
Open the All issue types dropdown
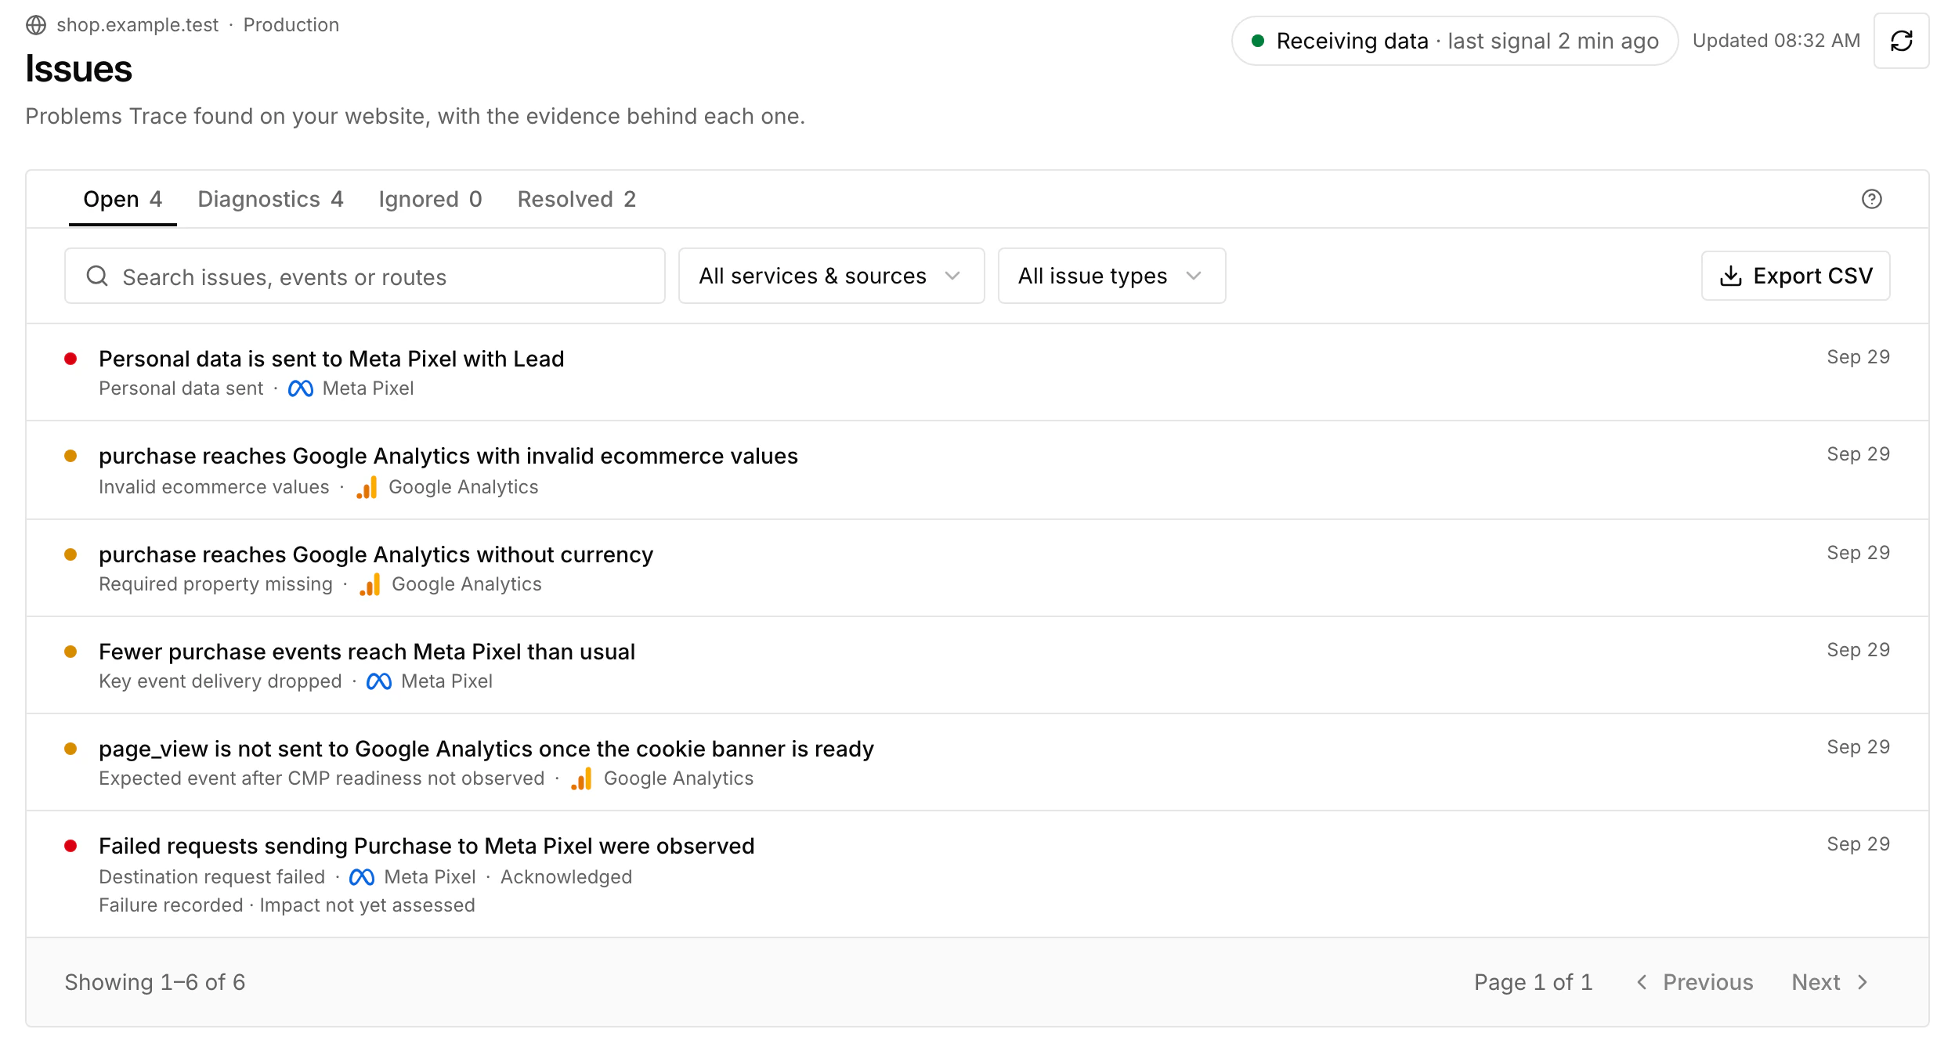coord(1111,276)
